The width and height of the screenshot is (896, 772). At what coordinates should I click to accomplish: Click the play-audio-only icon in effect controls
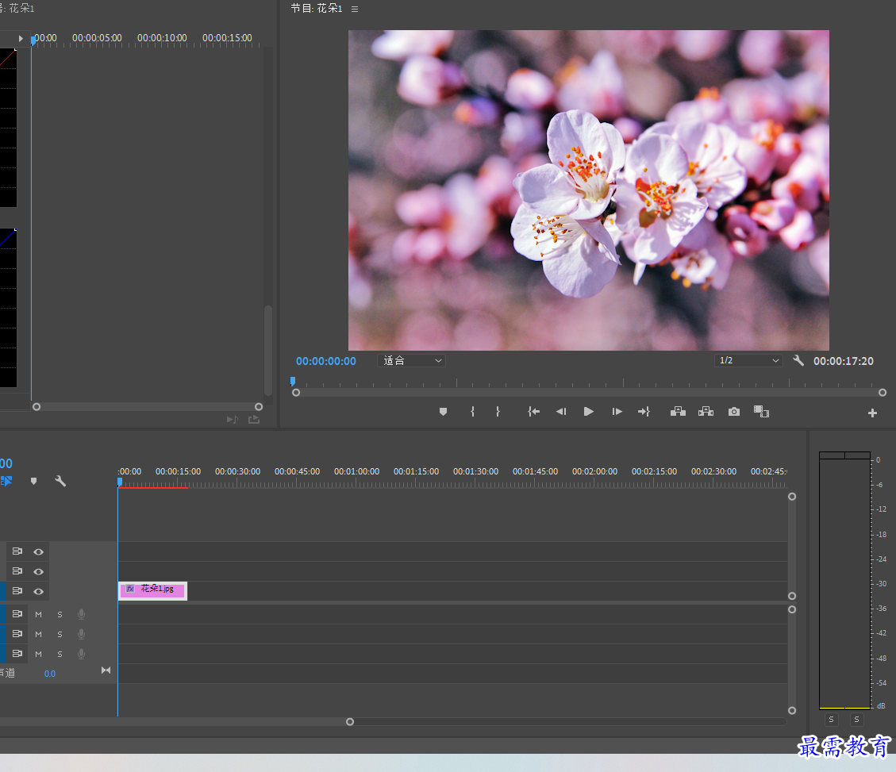232,420
